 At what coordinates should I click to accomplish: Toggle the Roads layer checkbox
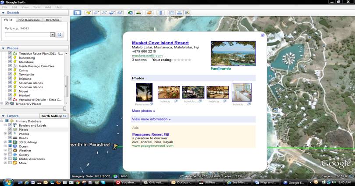point(11,138)
